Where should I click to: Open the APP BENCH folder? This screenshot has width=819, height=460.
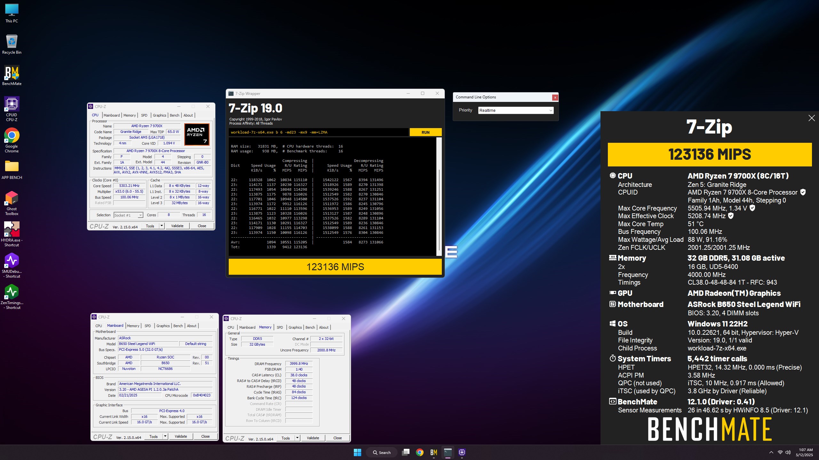(x=12, y=170)
